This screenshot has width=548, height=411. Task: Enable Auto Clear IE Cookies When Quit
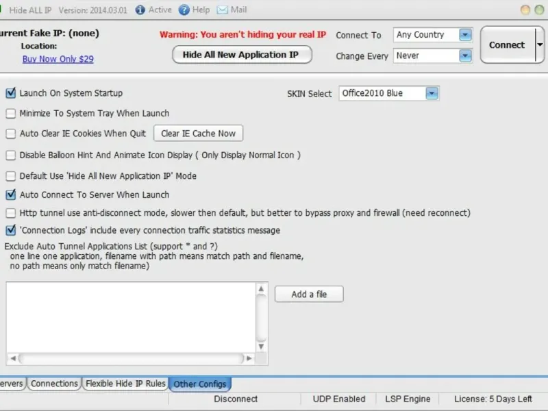click(x=11, y=134)
